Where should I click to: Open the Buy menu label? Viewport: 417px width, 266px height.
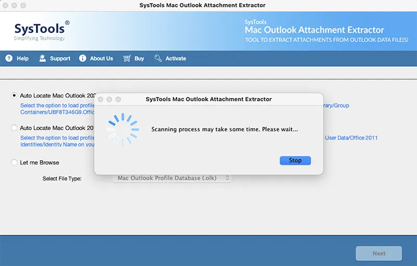click(139, 58)
